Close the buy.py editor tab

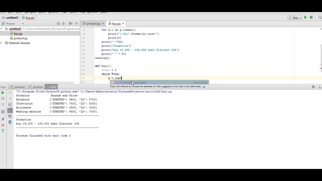(x=123, y=24)
